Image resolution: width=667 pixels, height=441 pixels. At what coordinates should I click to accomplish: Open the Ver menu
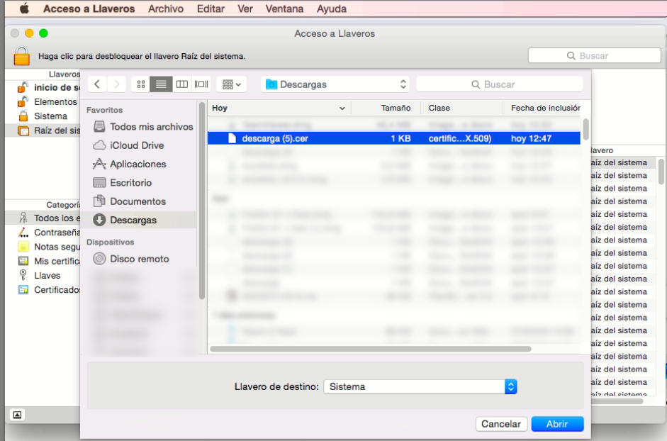pos(245,9)
